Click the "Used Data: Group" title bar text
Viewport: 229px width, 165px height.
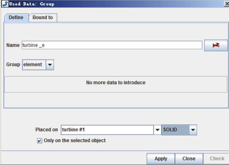click(x=32, y=4)
